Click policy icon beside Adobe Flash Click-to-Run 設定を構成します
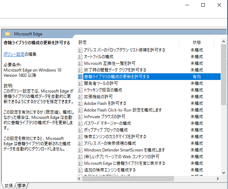The height and width of the screenshot is (189, 228). tap(80, 110)
